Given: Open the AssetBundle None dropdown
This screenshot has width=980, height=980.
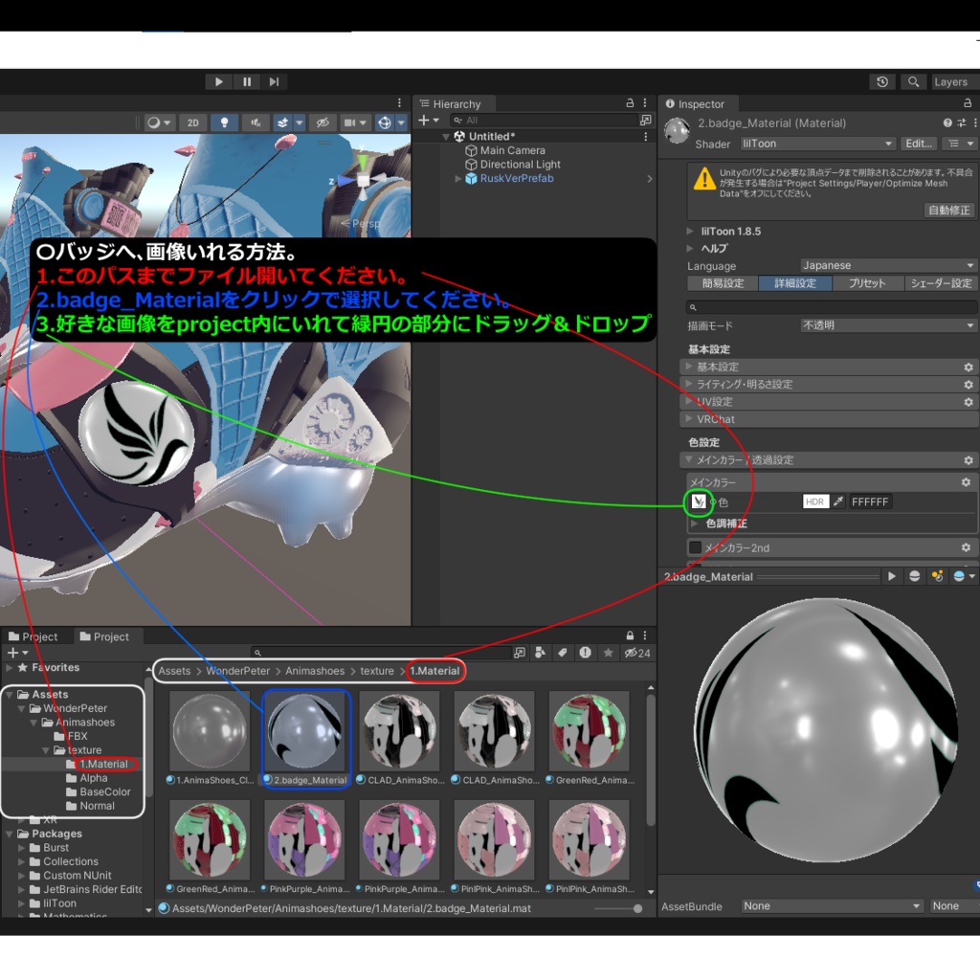Looking at the screenshot, I should click(x=832, y=905).
